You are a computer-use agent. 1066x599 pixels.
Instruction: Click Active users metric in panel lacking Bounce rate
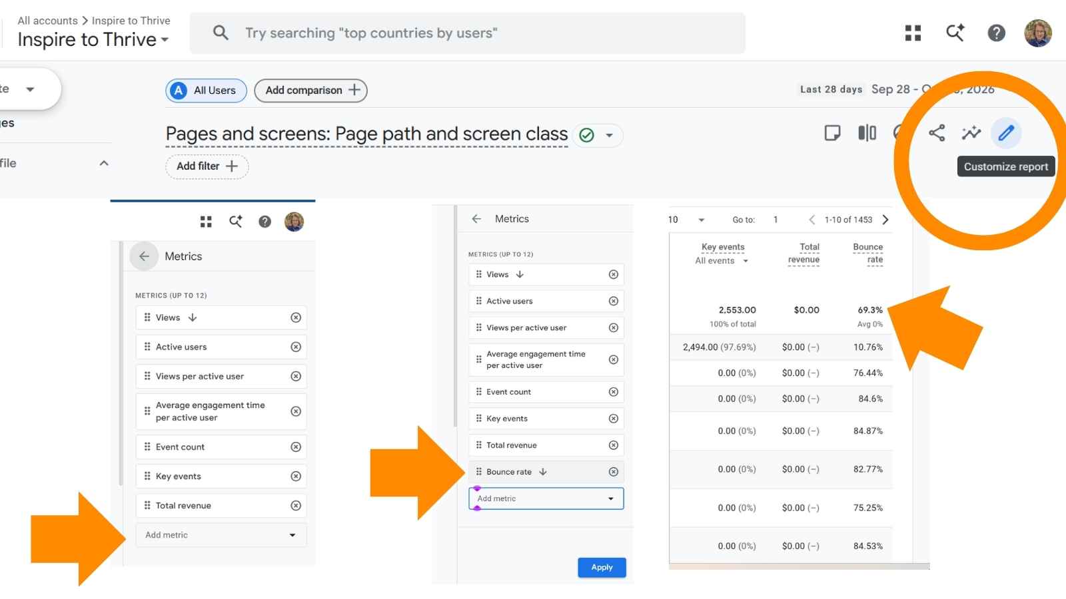click(x=221, y=347)
